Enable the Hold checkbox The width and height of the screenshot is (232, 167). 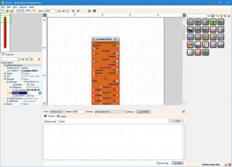[60, 122]
